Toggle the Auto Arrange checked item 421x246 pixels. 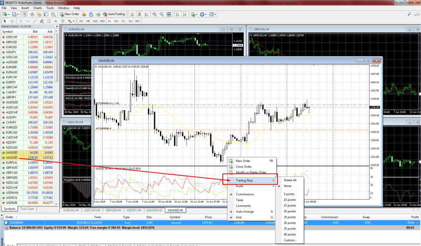252,212
